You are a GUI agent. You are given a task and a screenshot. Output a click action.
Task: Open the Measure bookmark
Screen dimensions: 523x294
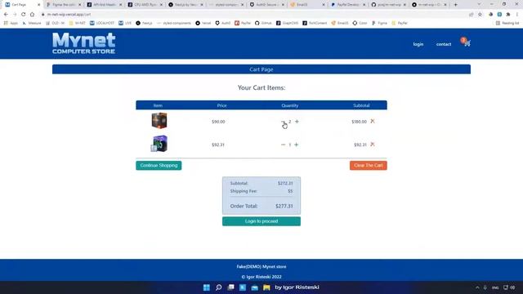coord(32,23)
